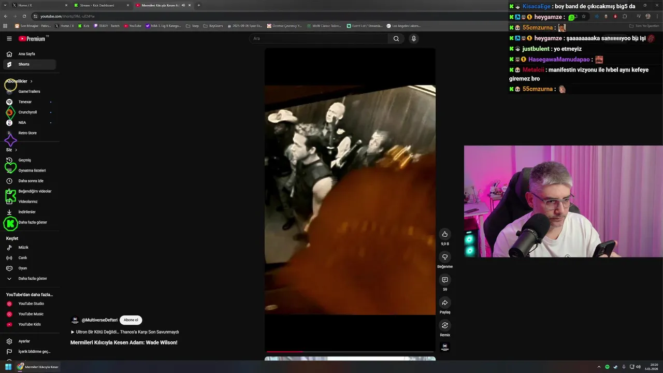This screenshot has width=663, height=373.
Task: Open Beğendiğim videolar
Action: [30, 191]
